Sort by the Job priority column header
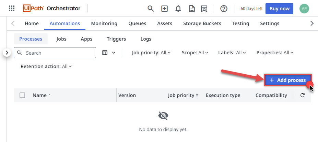This screenshot has height=142, width=318. [x=183, y=95]
